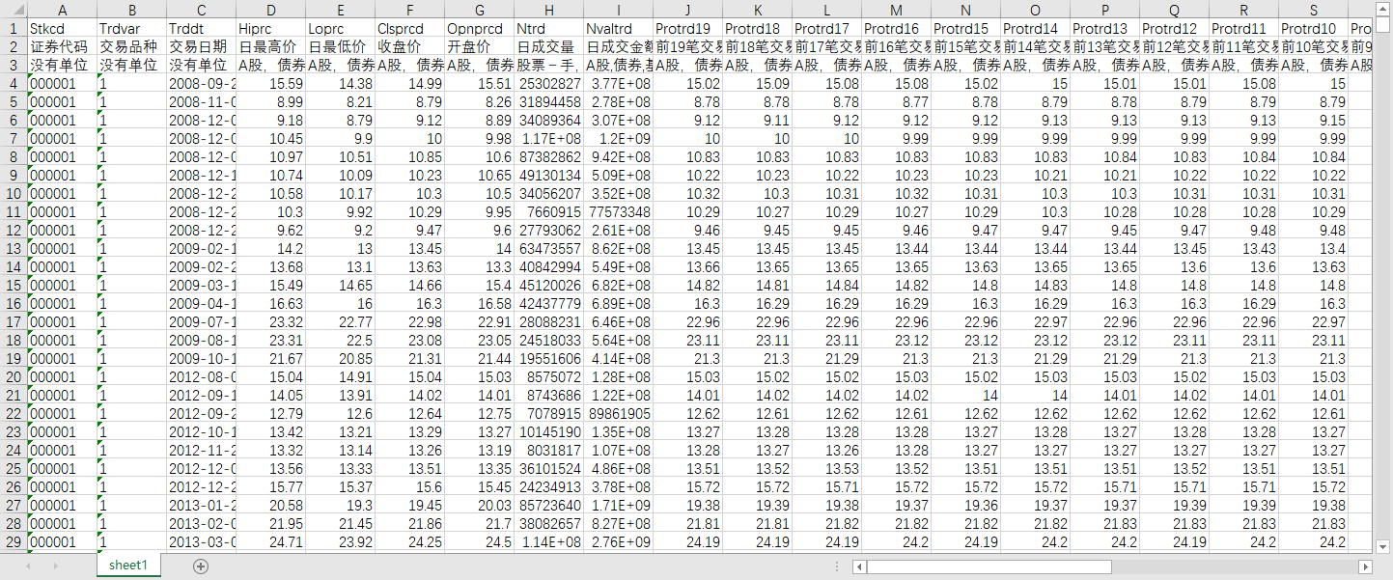Click the Stkcd header cell
Viewport: 1393px width, 580px height.
62,28
